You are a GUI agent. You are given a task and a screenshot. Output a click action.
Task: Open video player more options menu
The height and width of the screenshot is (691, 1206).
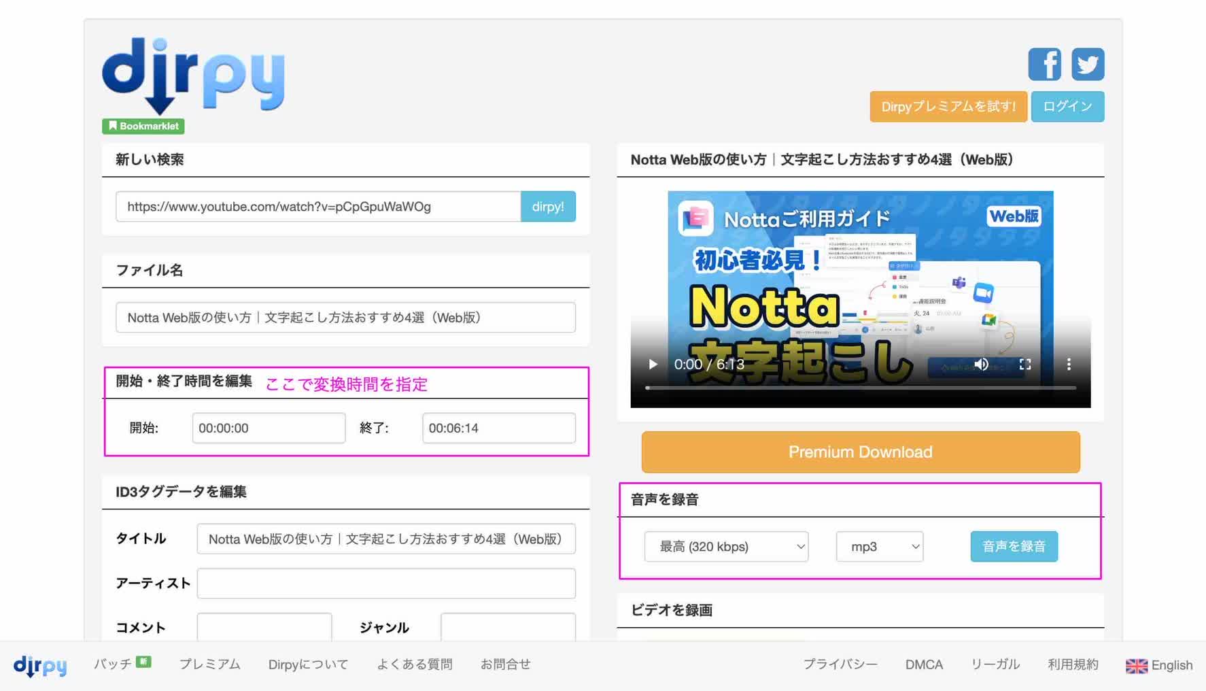tap(1068, 365)
